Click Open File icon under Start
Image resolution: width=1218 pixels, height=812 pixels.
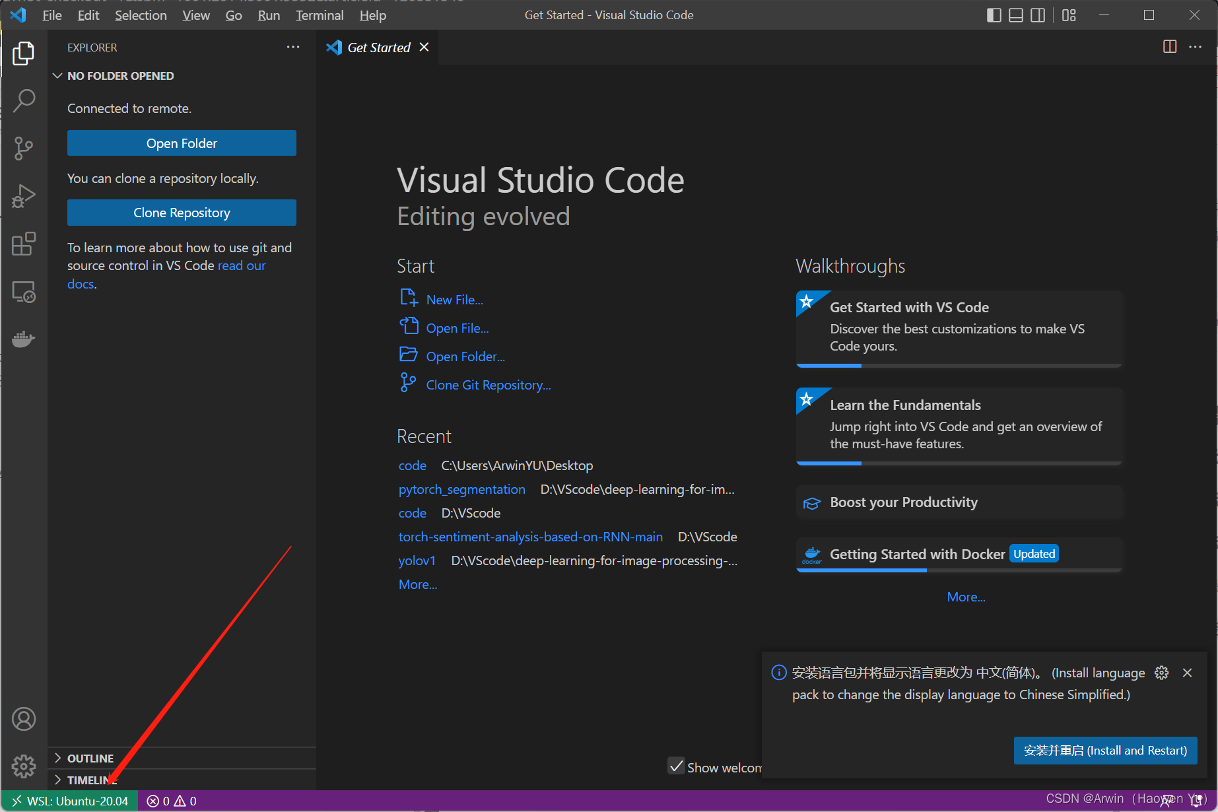[x=409, y=326]
